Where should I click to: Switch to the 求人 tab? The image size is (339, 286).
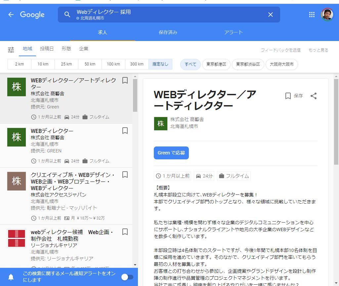(103, 32)
